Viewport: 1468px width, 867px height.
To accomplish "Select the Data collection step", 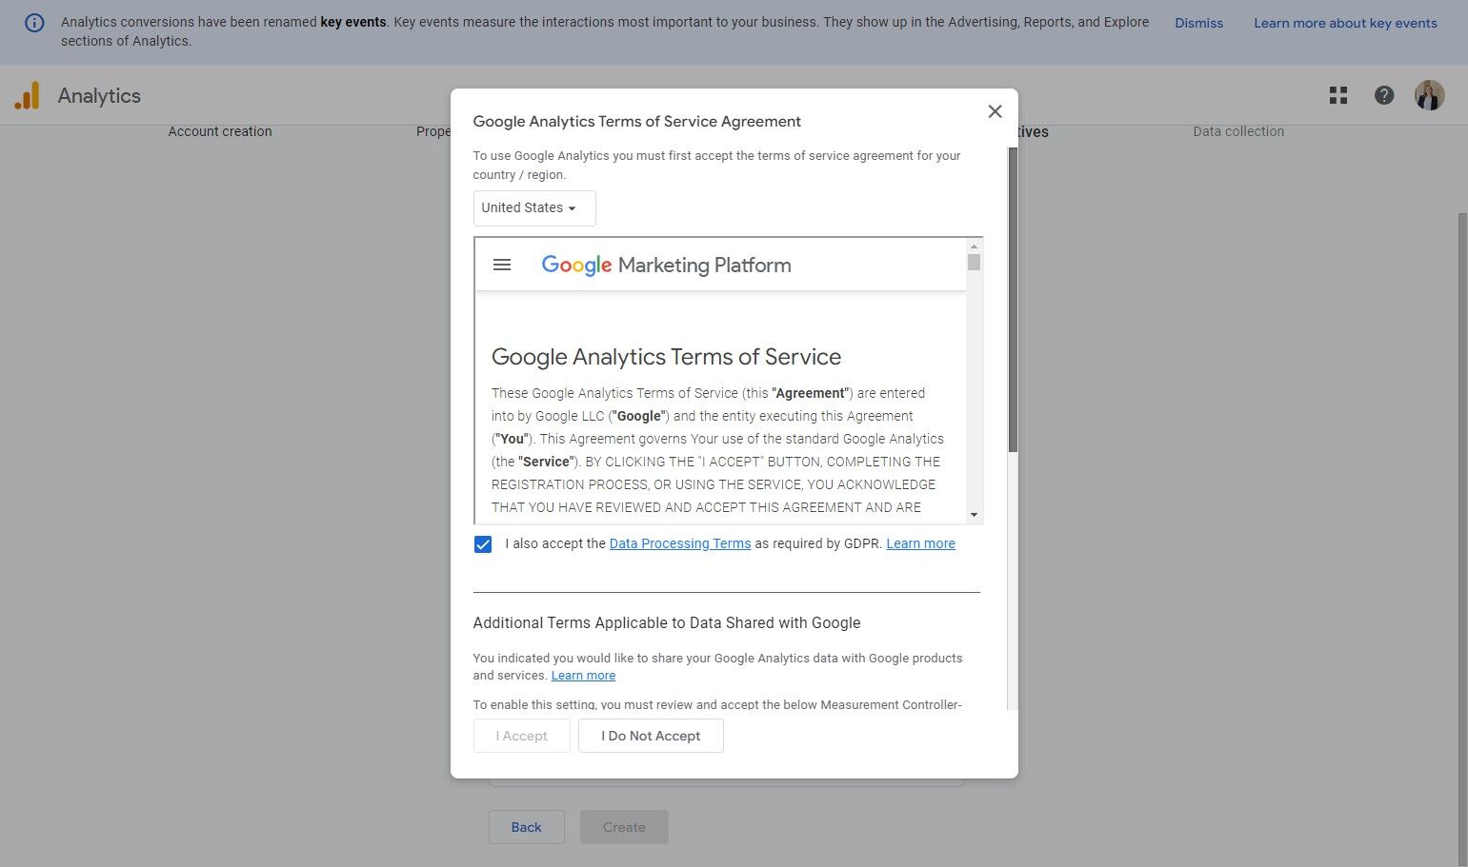I will click(x=1238, y=131).
